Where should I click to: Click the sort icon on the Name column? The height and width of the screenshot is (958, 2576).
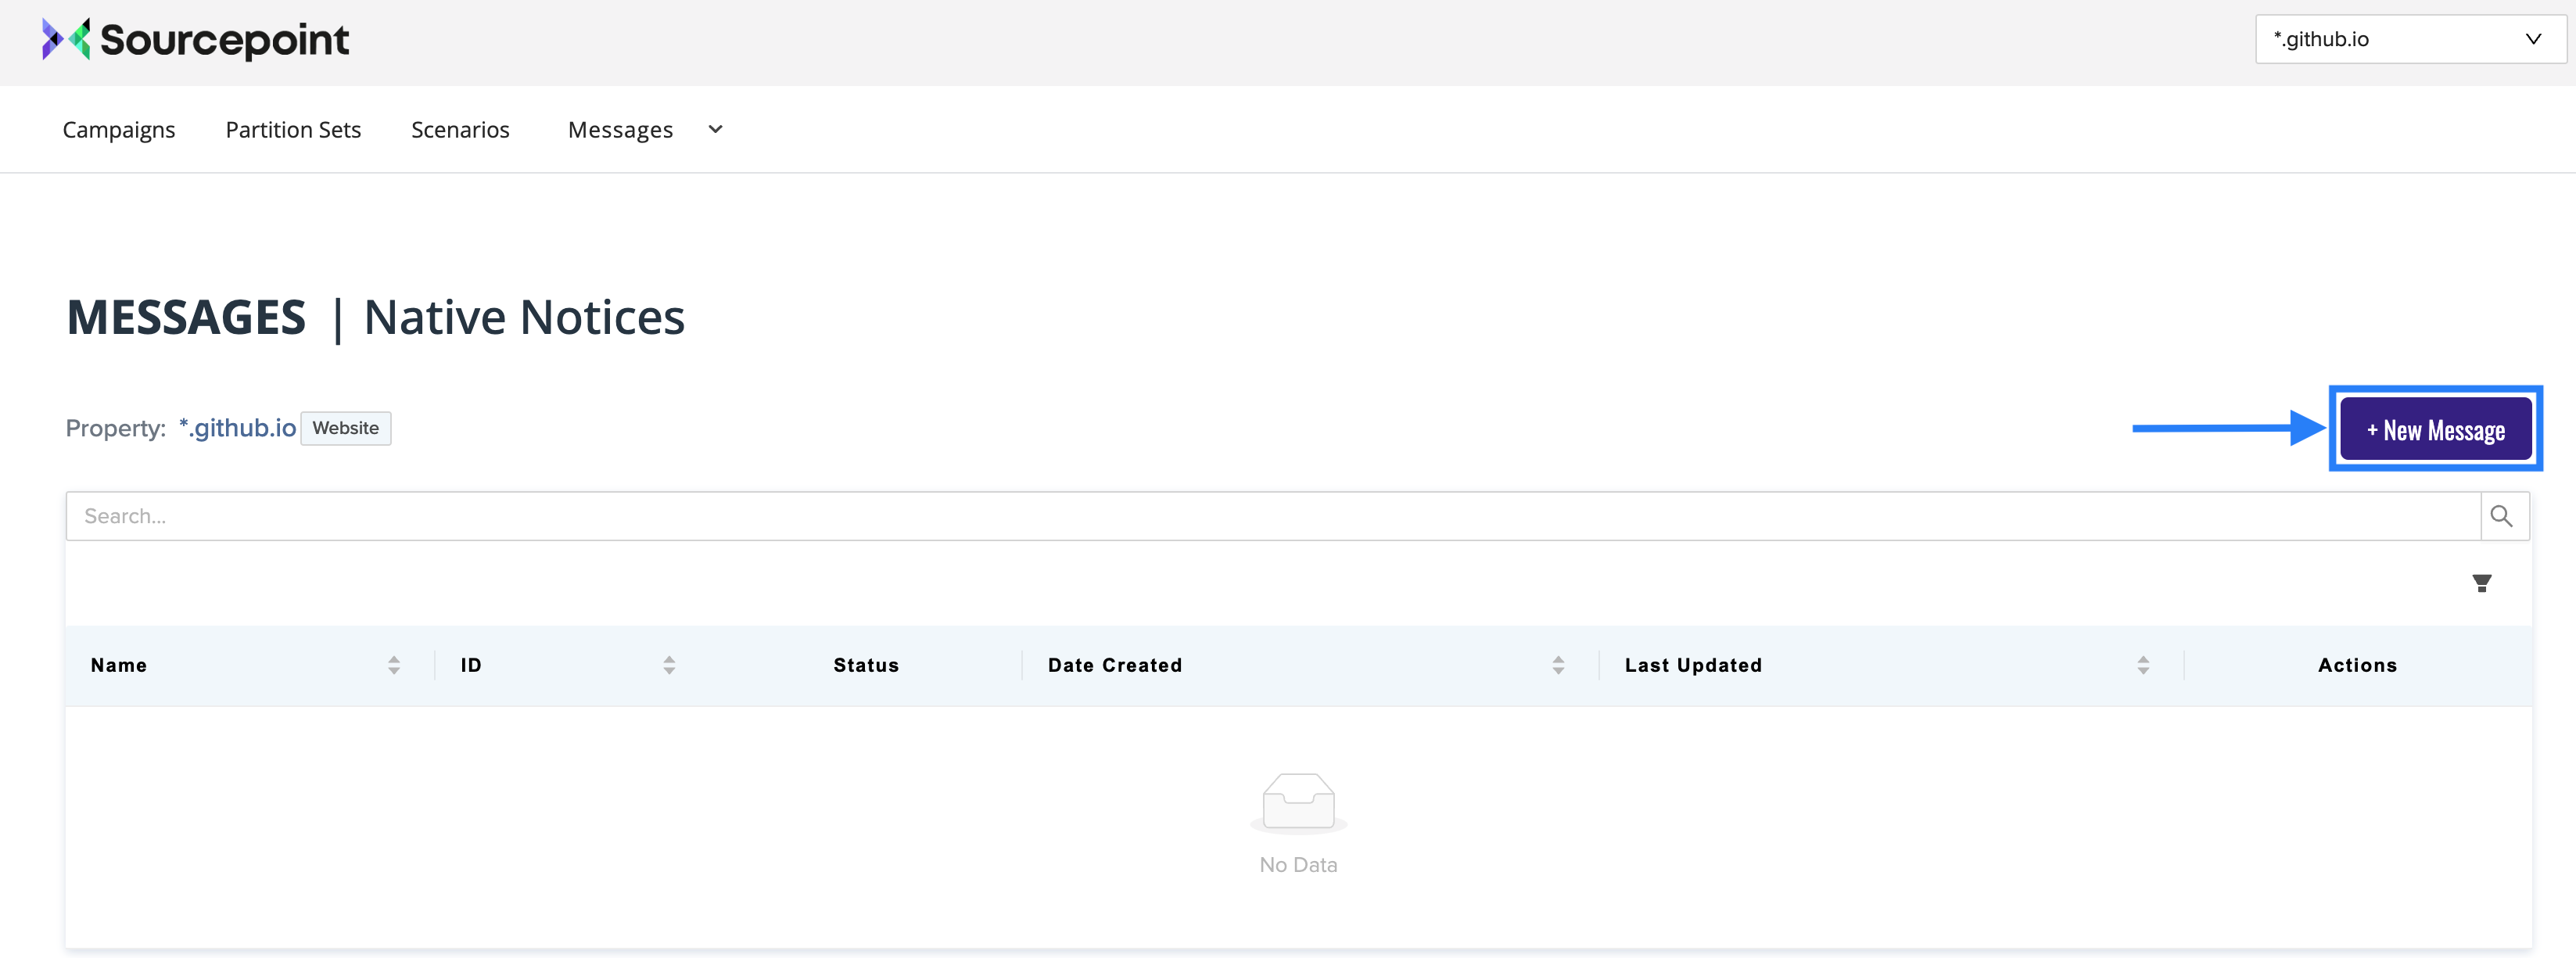coord(394,664)
